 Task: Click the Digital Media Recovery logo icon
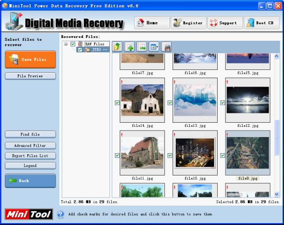14,21
